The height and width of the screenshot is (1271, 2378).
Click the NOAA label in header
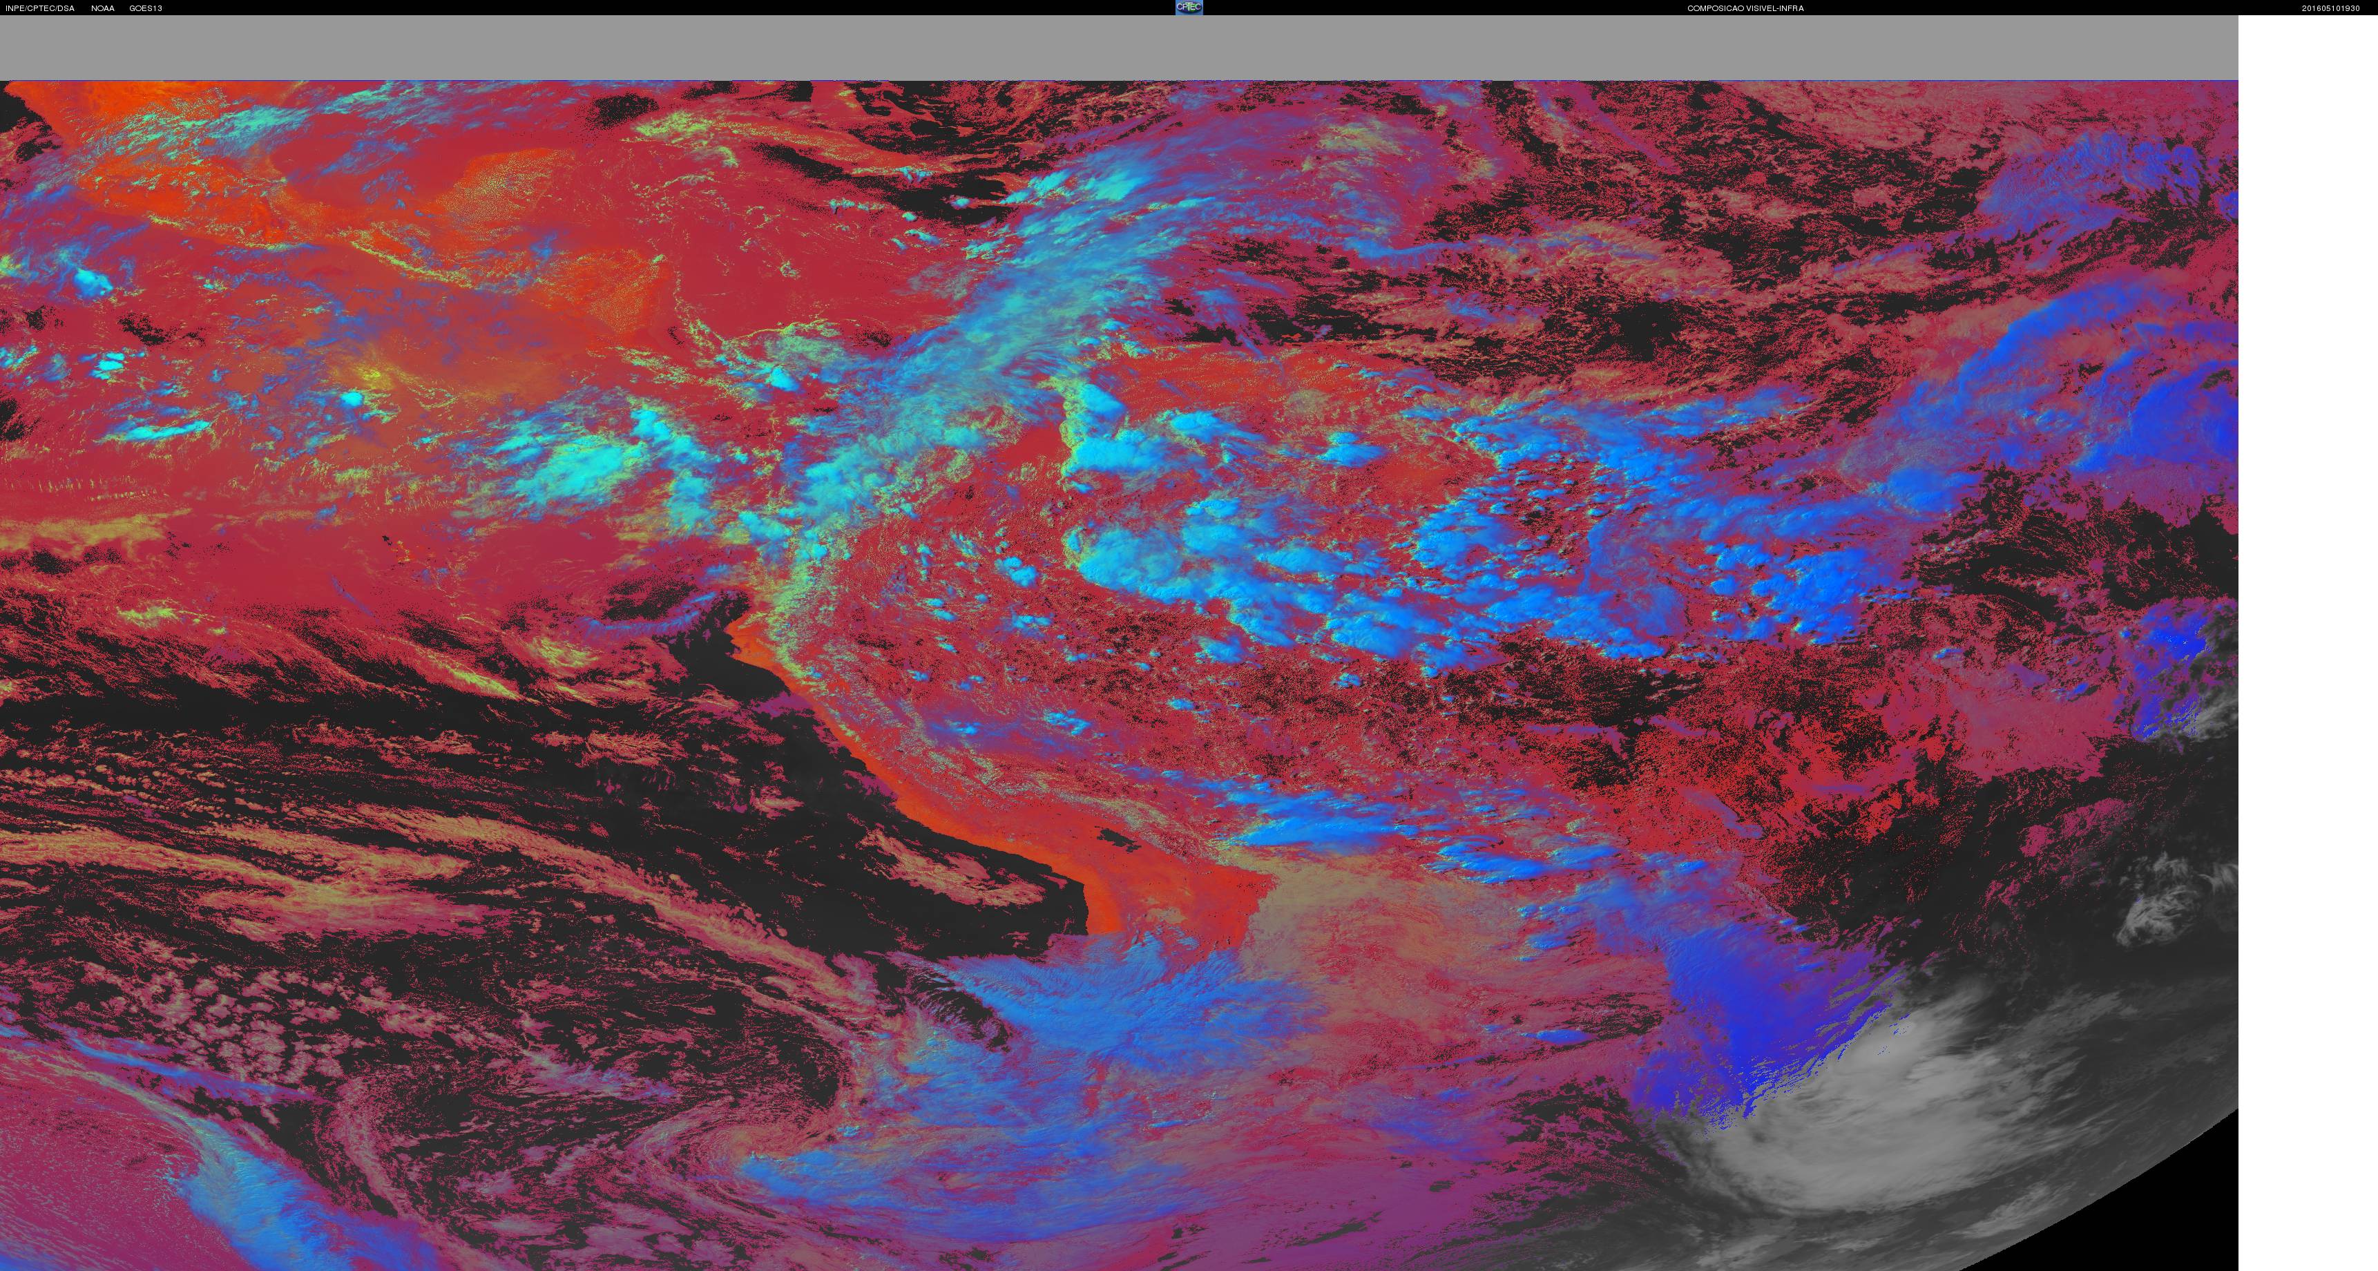tap(102, 8)
